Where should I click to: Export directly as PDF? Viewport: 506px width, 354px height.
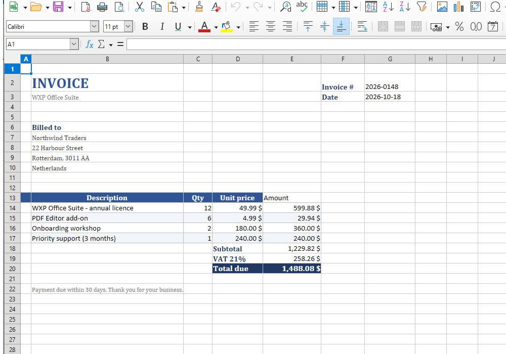[x=86, y=7]
